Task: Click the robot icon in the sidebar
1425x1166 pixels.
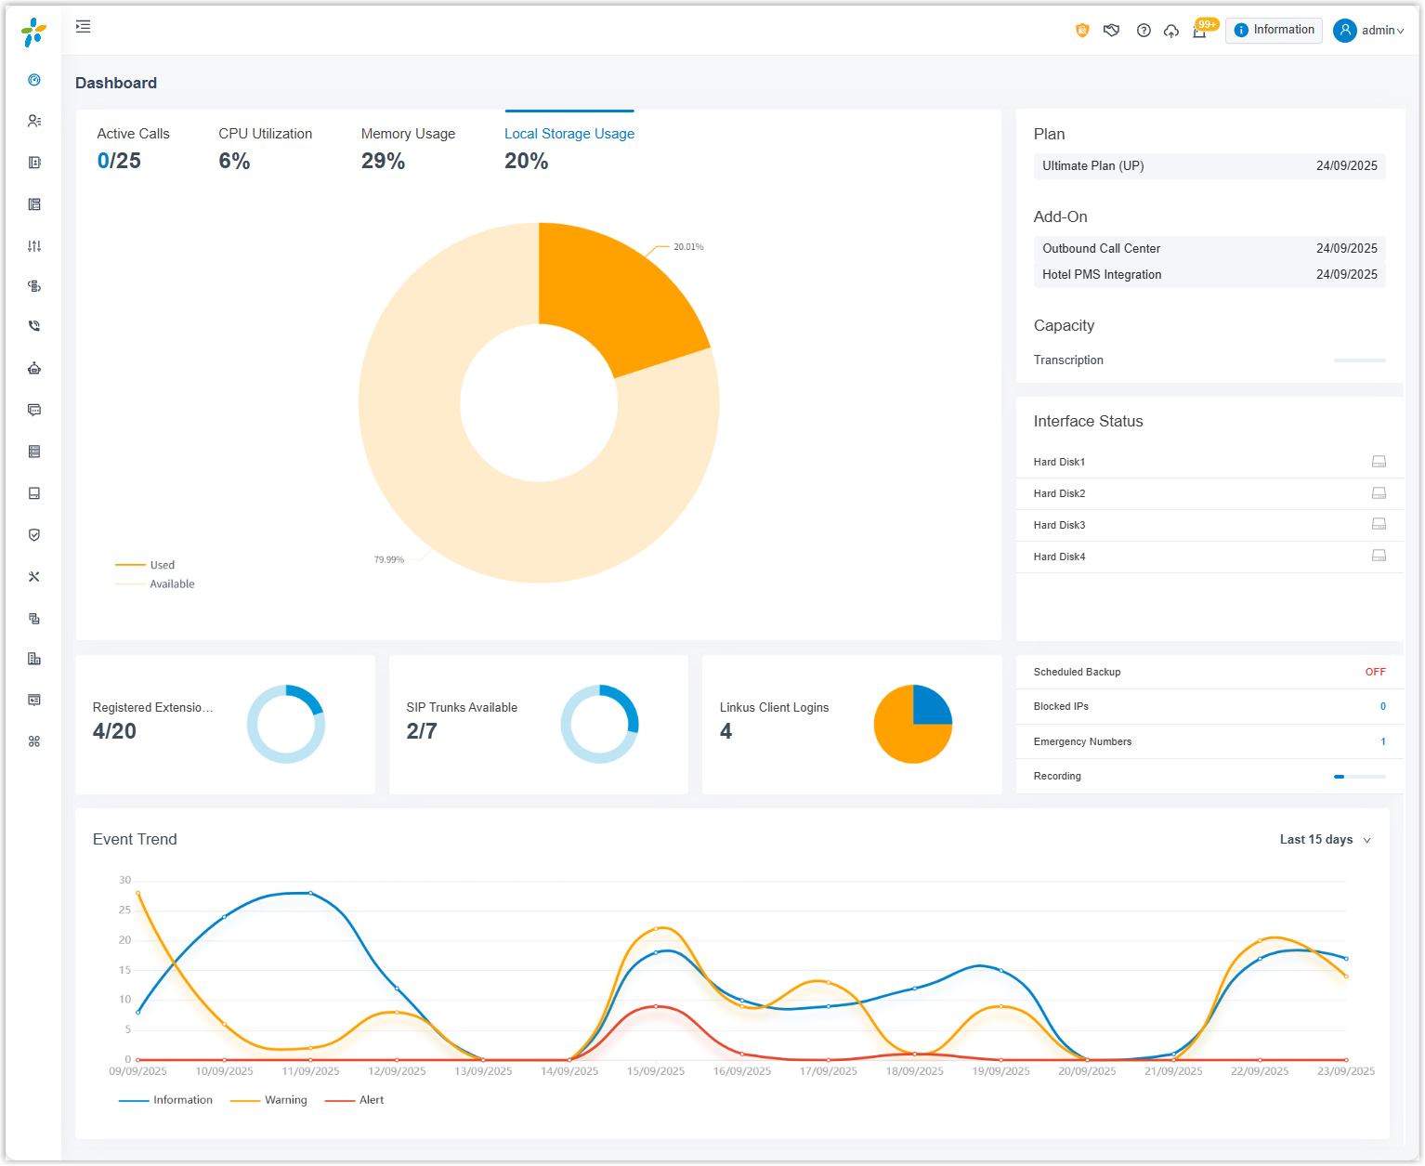Action: pyautogui.click(x=34, y=368)
